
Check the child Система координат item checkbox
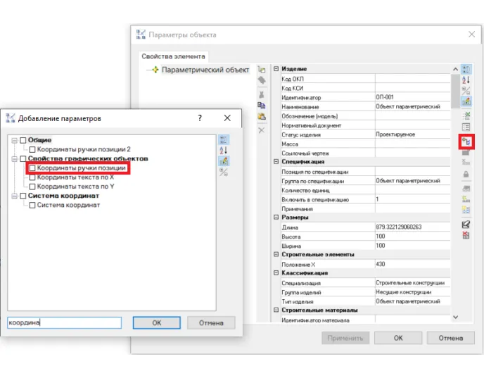coord(32,205)
